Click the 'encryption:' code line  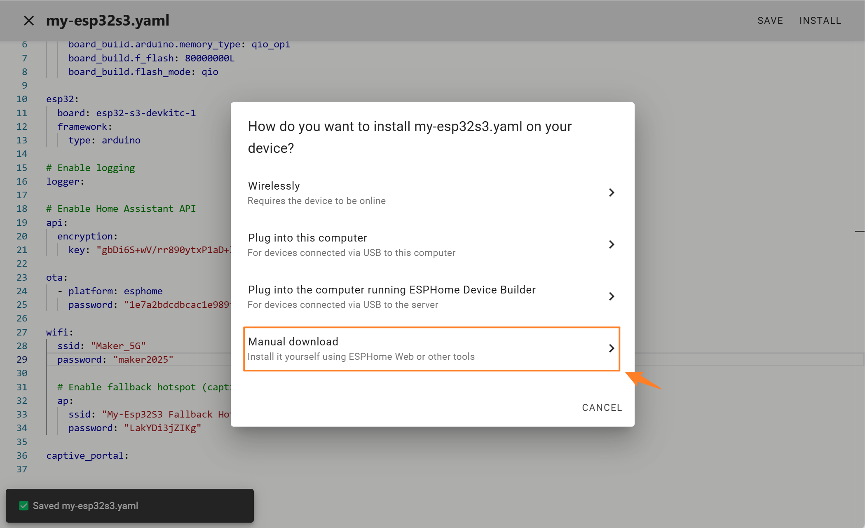pos(87,236)
